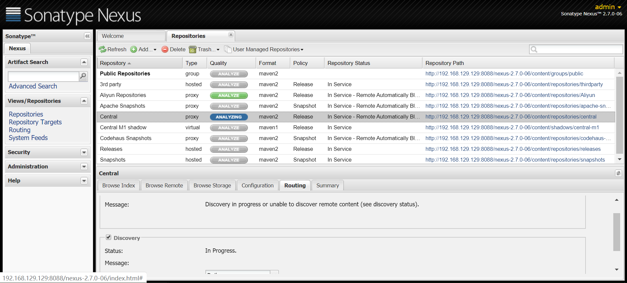Toggle the Discovery checkbox
Viewport: 627px width, 283px height.
(108, 237)
